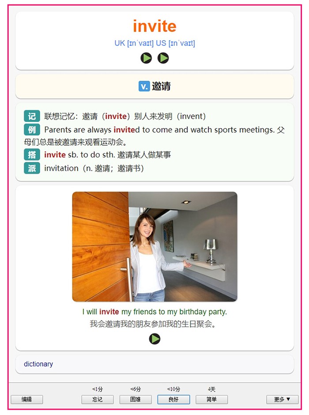Click the blue 'v.' part-of-speech badge
The width and height of the screenshot is (309, 415).
[x=144, y=86]
